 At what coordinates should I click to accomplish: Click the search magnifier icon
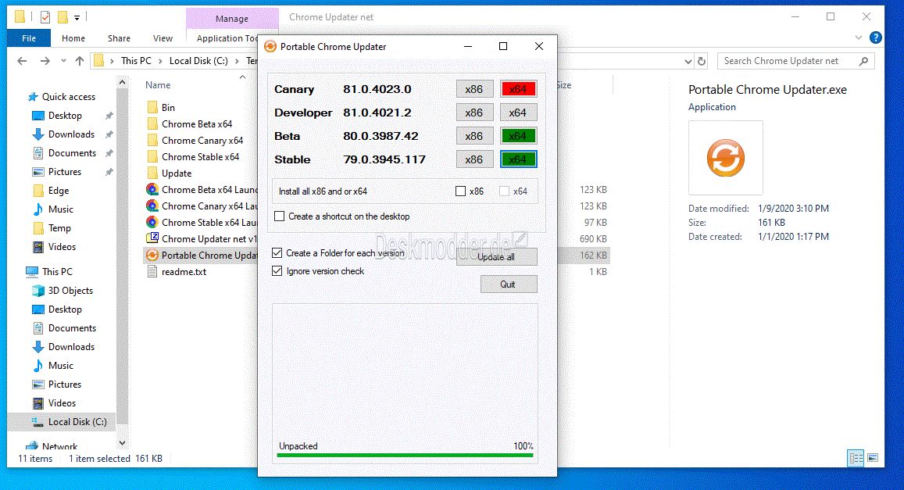863,61
